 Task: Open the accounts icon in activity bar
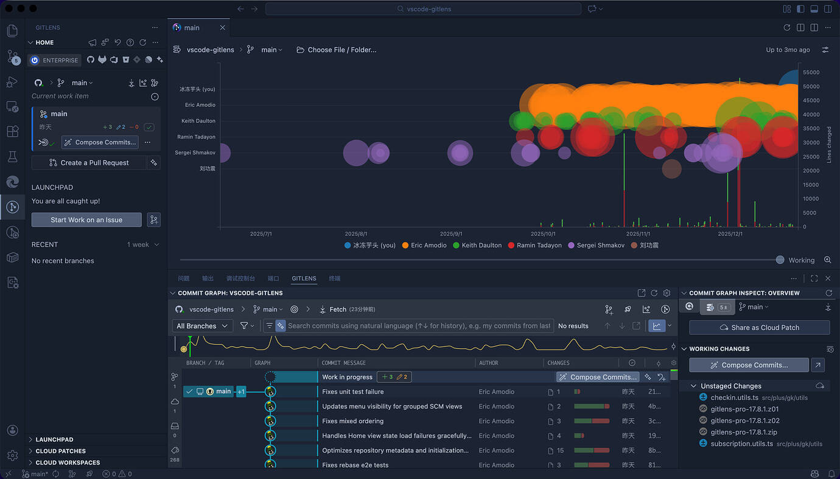[12, 430]
